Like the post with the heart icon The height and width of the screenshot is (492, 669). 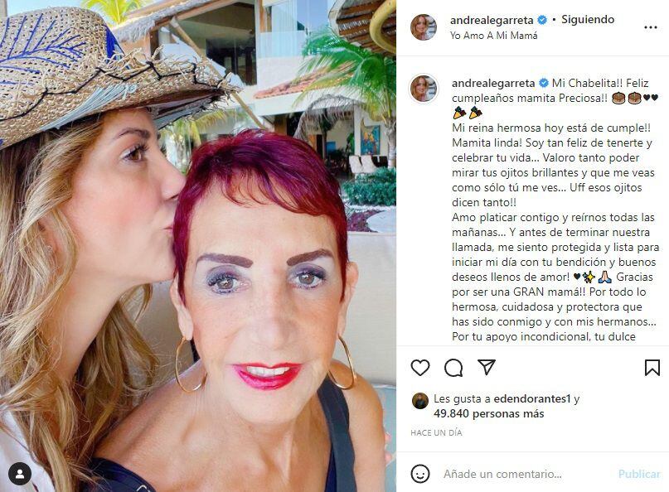tap(420, 368)
